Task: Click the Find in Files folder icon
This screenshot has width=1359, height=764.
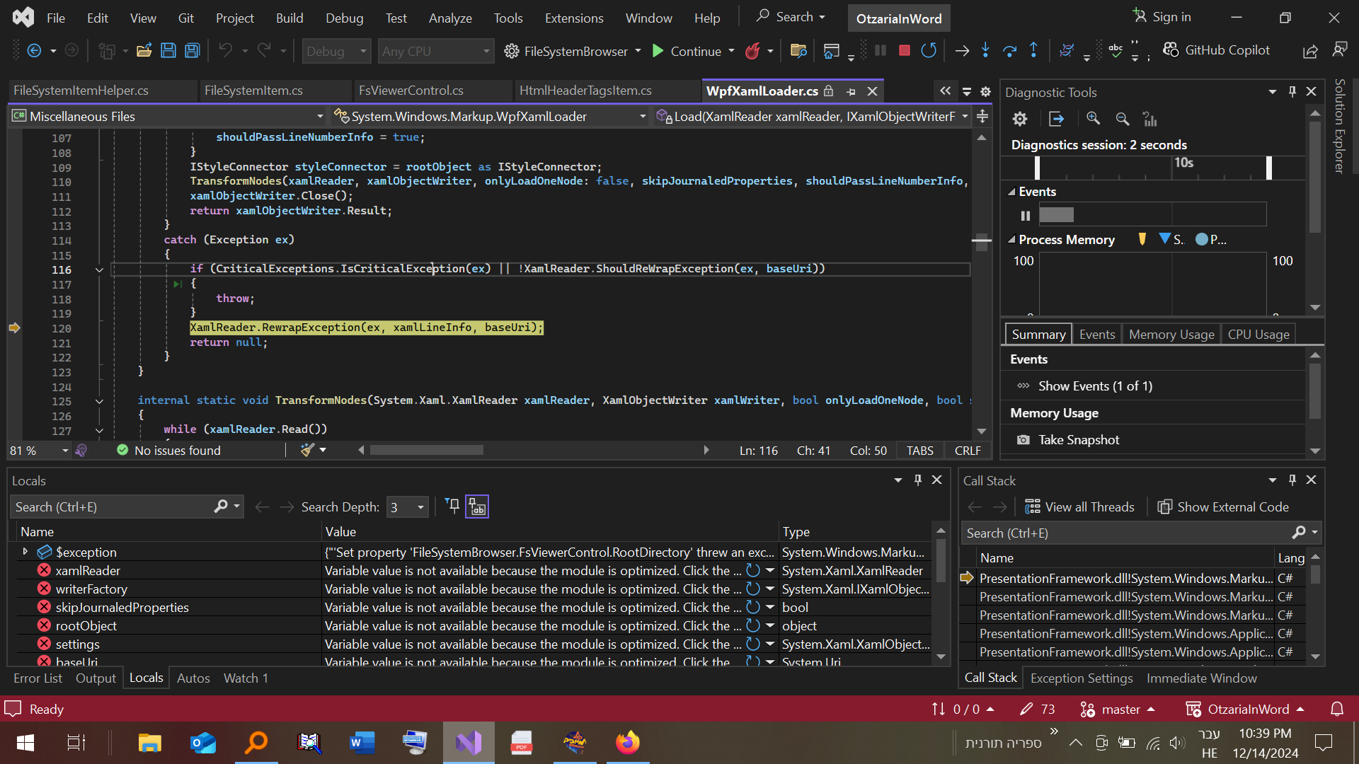Action: click(798, 50)
